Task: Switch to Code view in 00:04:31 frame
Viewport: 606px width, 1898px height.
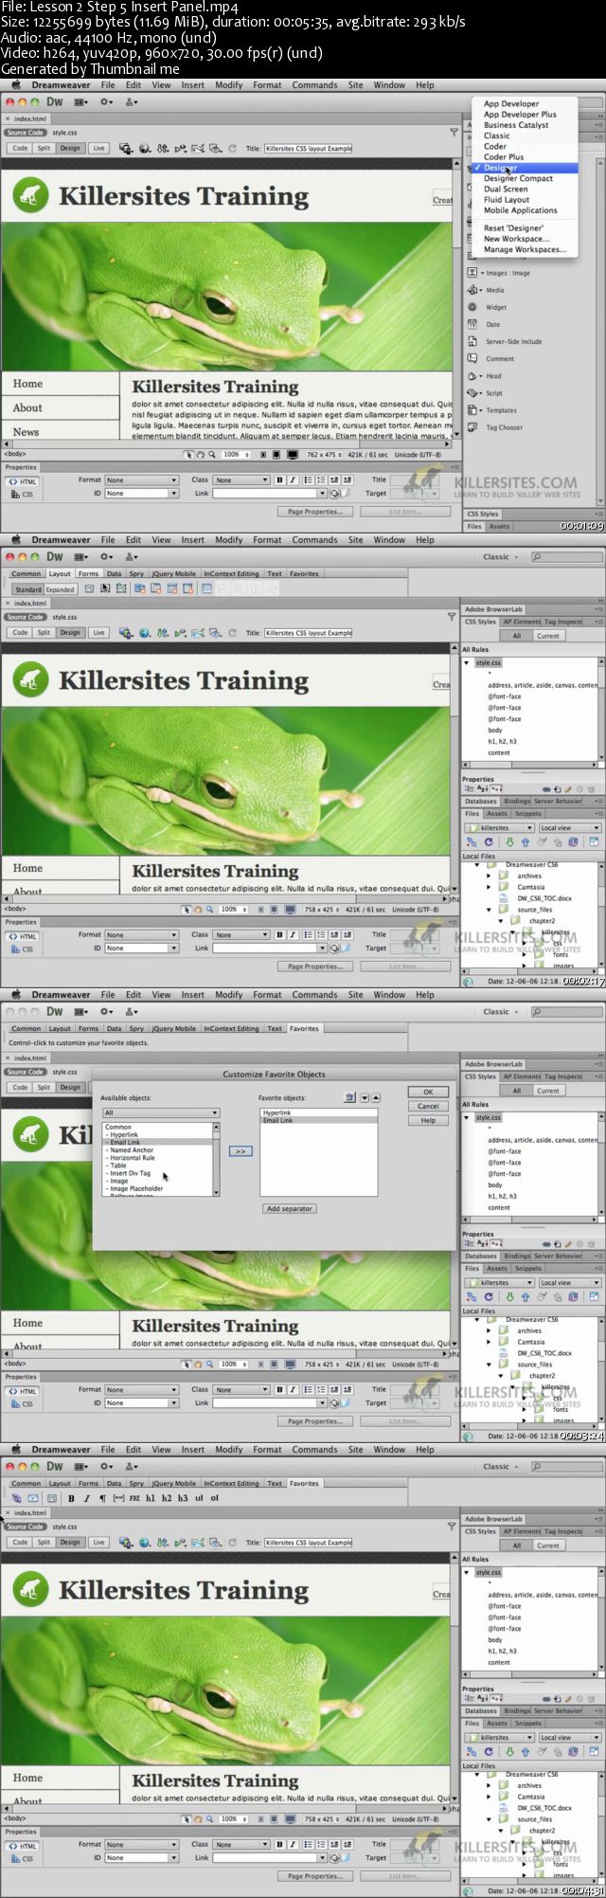Action: tap(20, 1542)
